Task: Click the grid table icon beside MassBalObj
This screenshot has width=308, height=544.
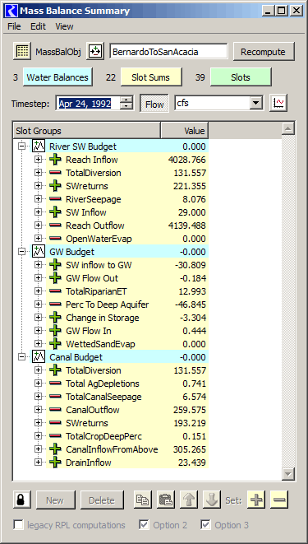Action: (22, 52)
